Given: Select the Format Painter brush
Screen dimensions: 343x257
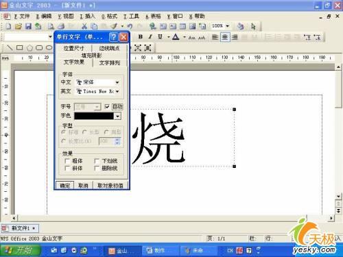Looking at the screenshot, I should coord(114,26).
